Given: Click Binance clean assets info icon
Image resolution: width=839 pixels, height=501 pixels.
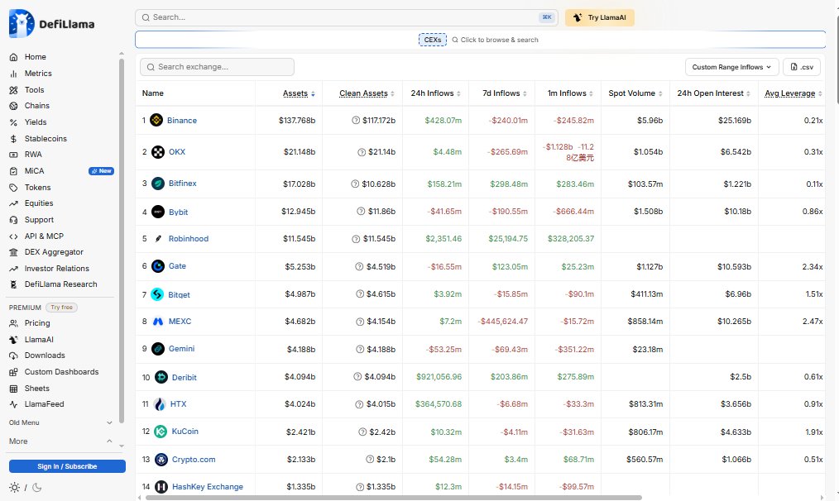Looking at the screenshot, I should click(x=356, y=121).
